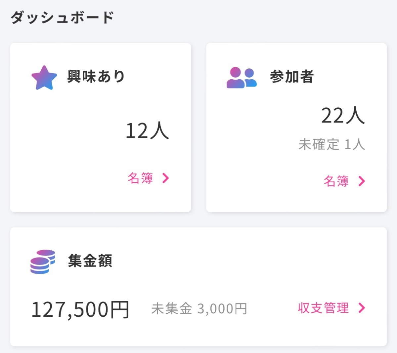Open 名簿 link in 興味あり card
397x353 pixels.
coord(140,178)
